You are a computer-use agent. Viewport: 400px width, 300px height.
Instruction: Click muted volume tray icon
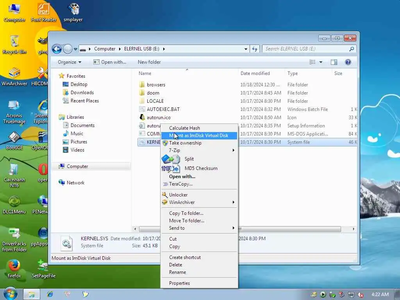[x=361, y=295]
